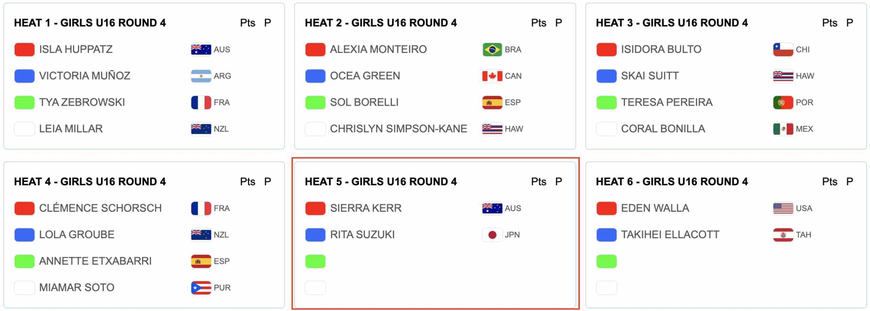Screen dimensions: 870x311
Task: Select surfer Clémence Schorsch in Heat 4
Action: [x=100, y=208]
